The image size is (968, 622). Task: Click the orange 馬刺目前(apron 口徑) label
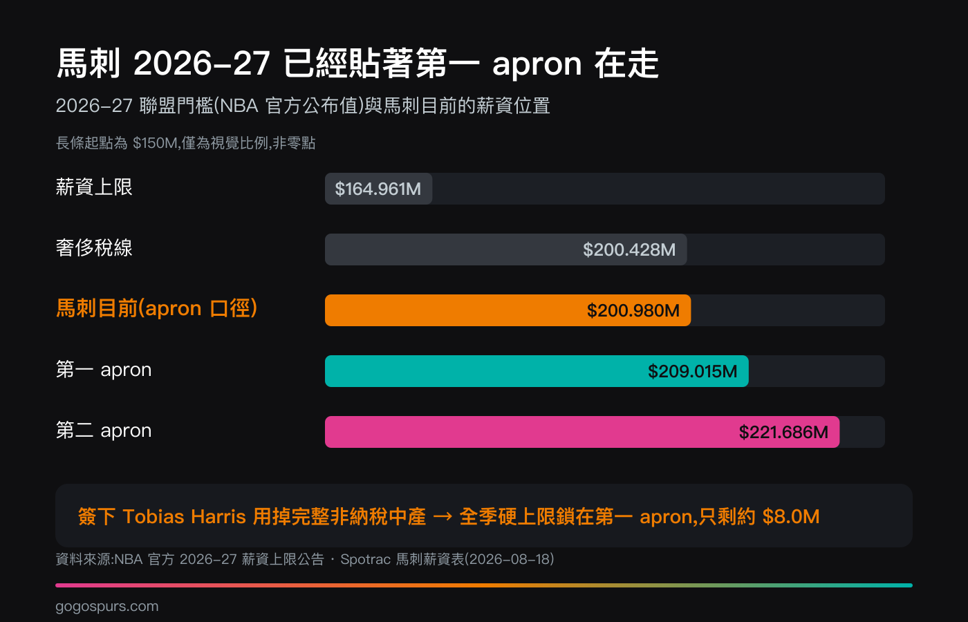(157, 308)
